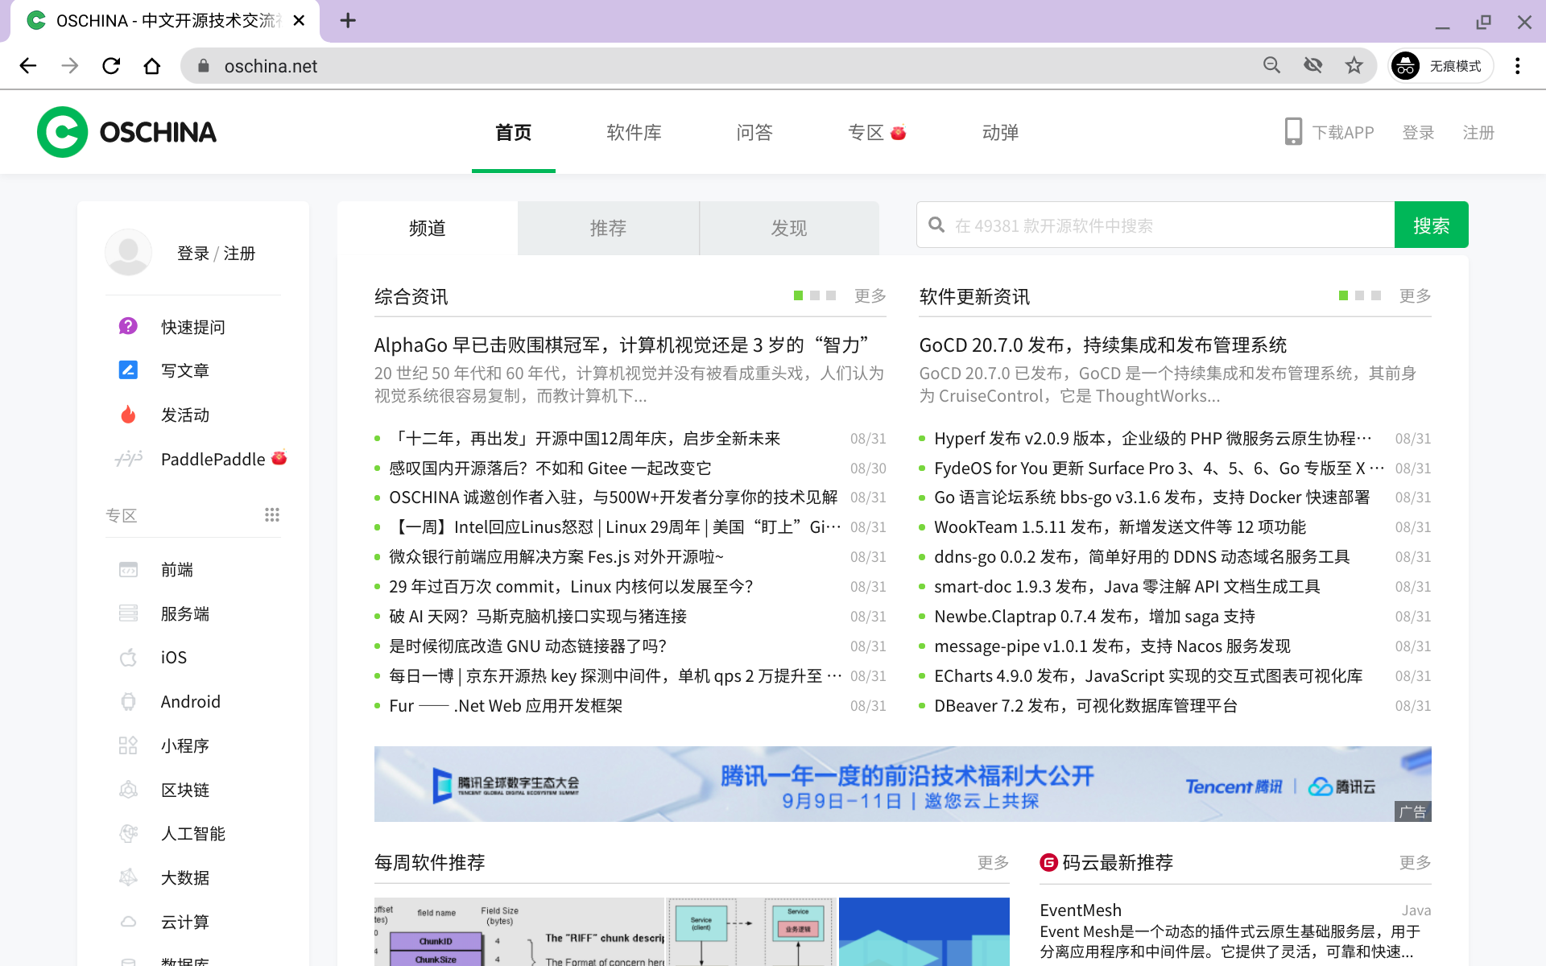Screen dimensions: 1546x966
Task: Click the OSCHINA logo
Action: [x=126, y=131]
